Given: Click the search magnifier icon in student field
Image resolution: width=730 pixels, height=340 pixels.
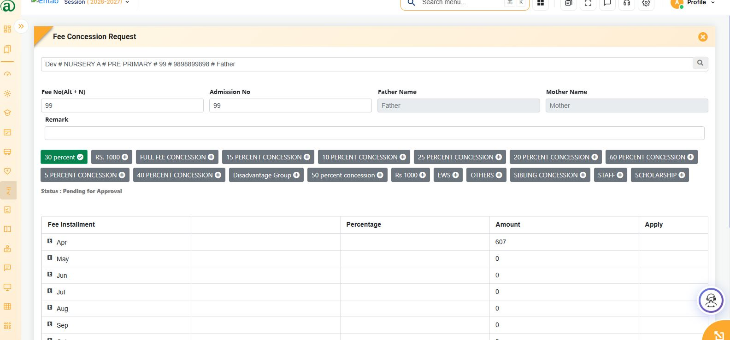Looking at the screenshot, I should tap(700, 63).
